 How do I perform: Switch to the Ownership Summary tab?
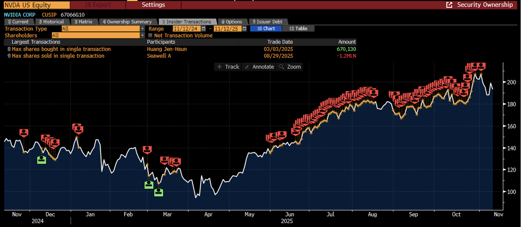[x=128, y=22]
